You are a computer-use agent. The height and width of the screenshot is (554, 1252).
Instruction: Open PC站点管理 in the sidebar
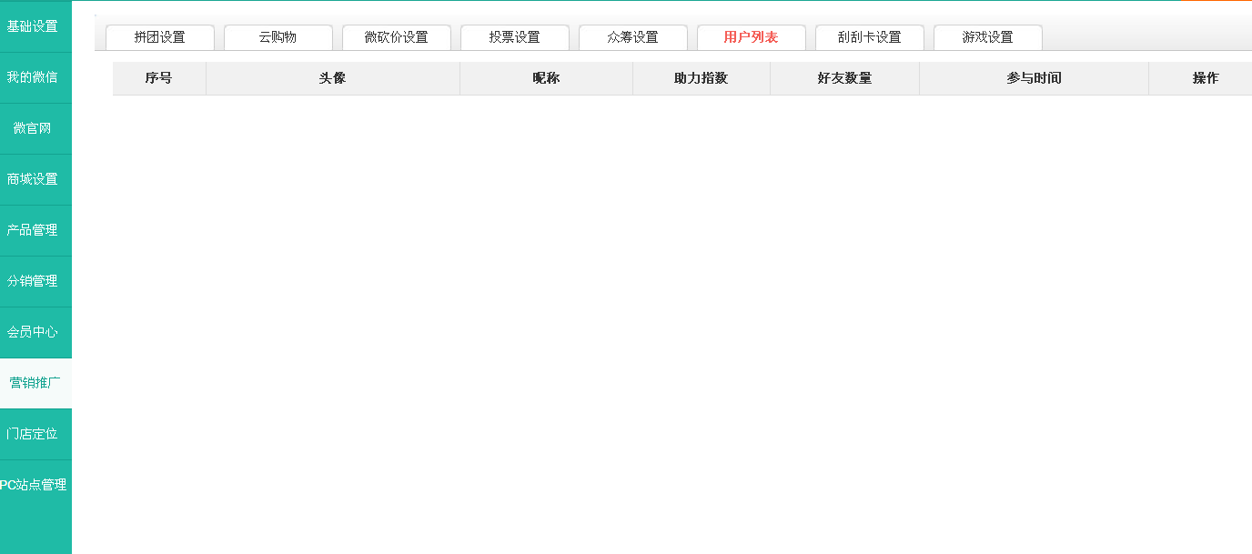pos(33,485)
